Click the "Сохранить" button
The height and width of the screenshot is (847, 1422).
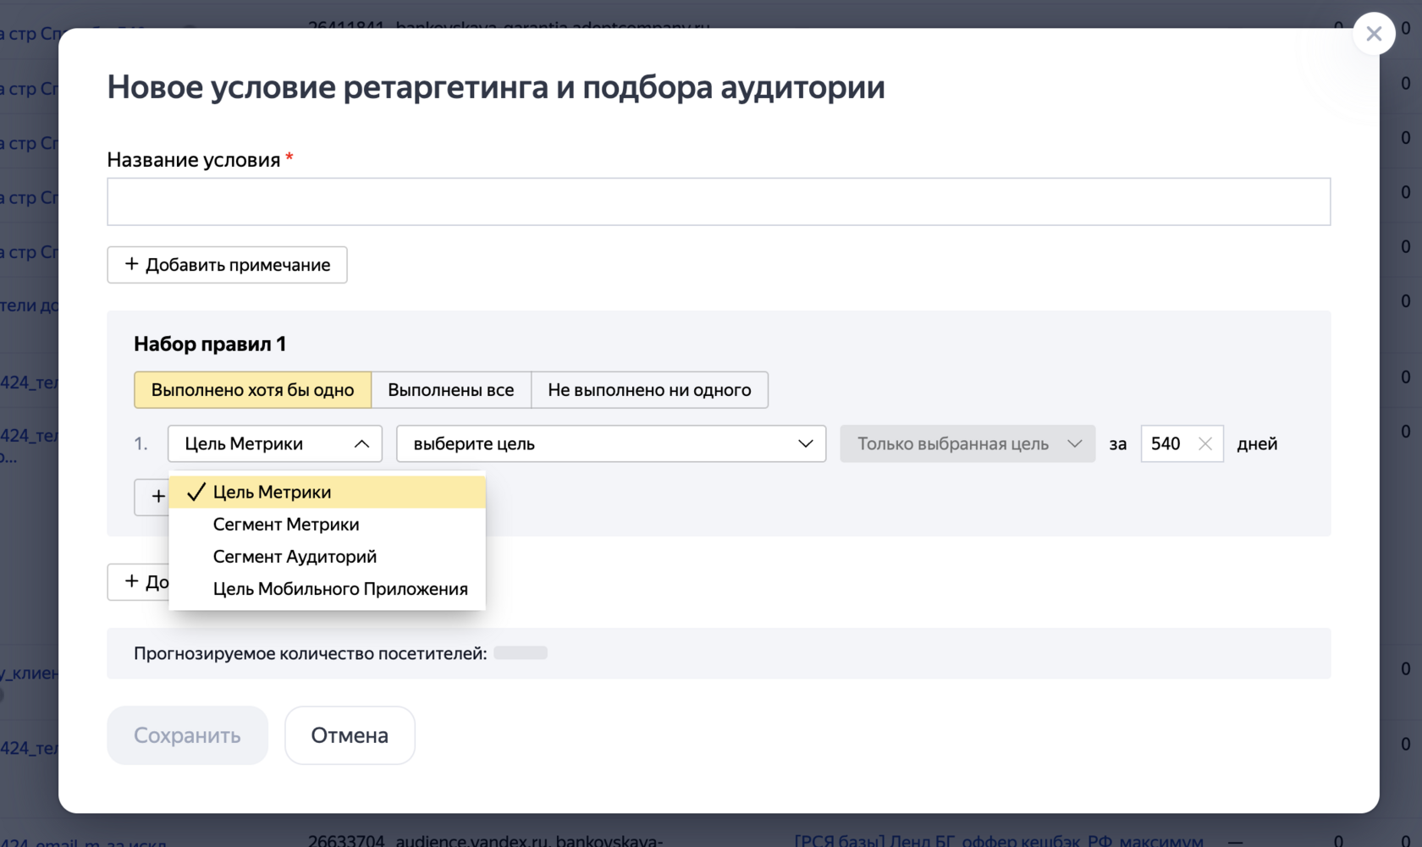(187, 735)
